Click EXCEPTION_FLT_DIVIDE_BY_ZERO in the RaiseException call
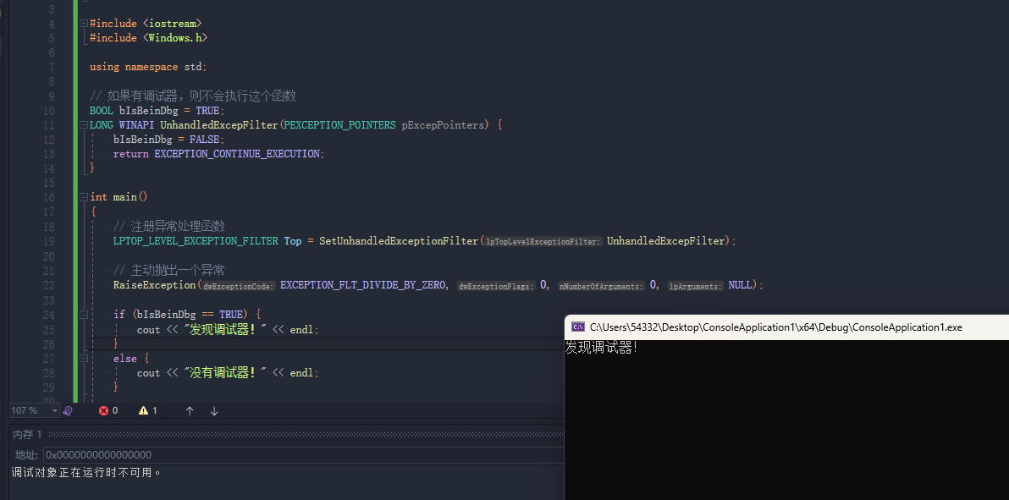The width and height of the screenshot is (1009, 500). [x=364, y=285]
